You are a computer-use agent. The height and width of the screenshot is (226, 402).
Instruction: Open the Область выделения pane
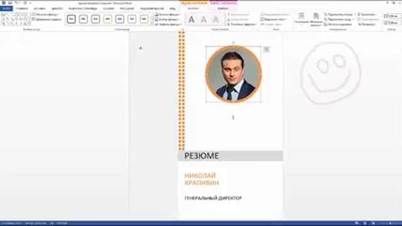(338, 24)
